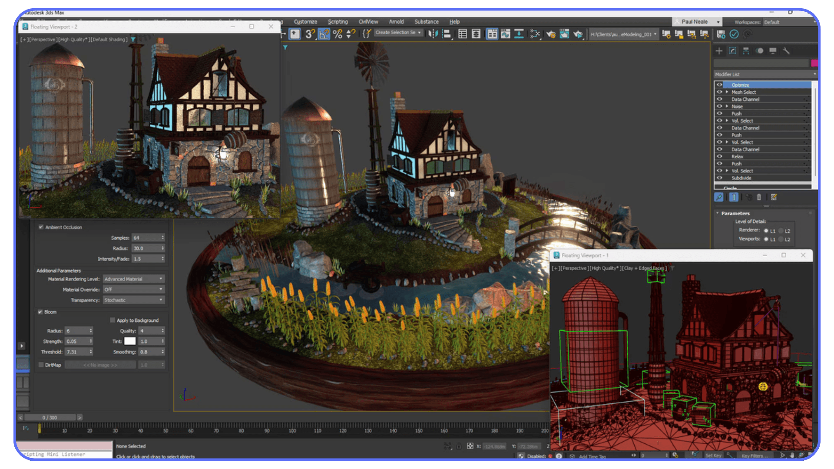834x469 pixels.
Task: Open the Workspaces Default dropdown
Action: tap(790, 22)
